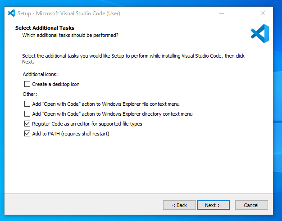Check the Explorer file context menu checkbox
Image resolution: width=282 pixels, height=221 pixels.
pyautogui.click(x=27, y=104)
